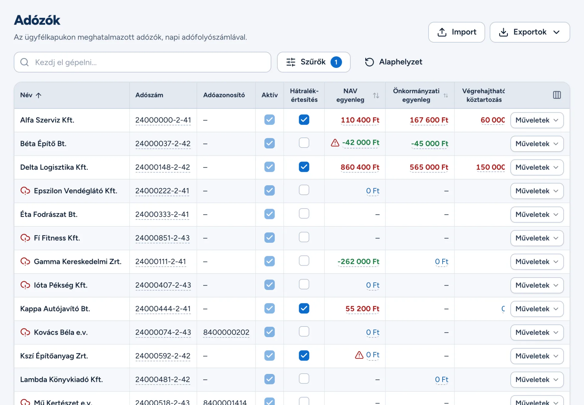Screen dimensions: 584x405
Task: Open Műveletek menu for Alfa Szerviz Kft.
Action: coord(537,120)
